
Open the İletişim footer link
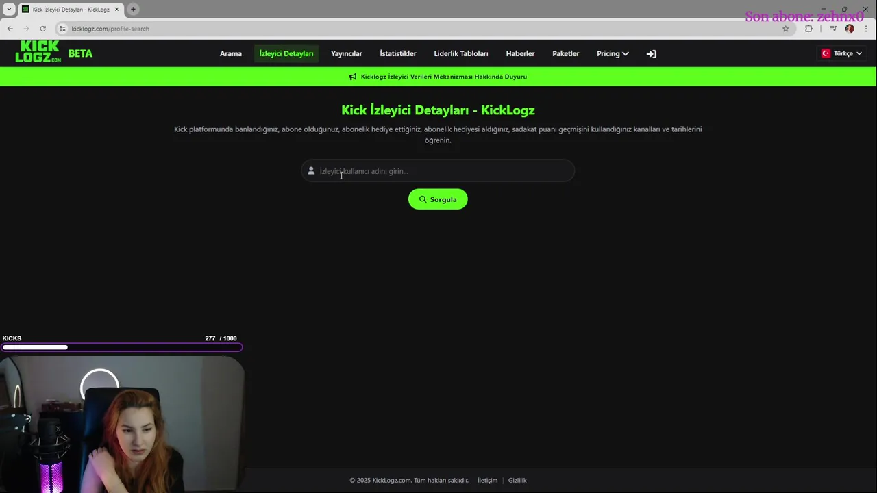tap(488, 480)
